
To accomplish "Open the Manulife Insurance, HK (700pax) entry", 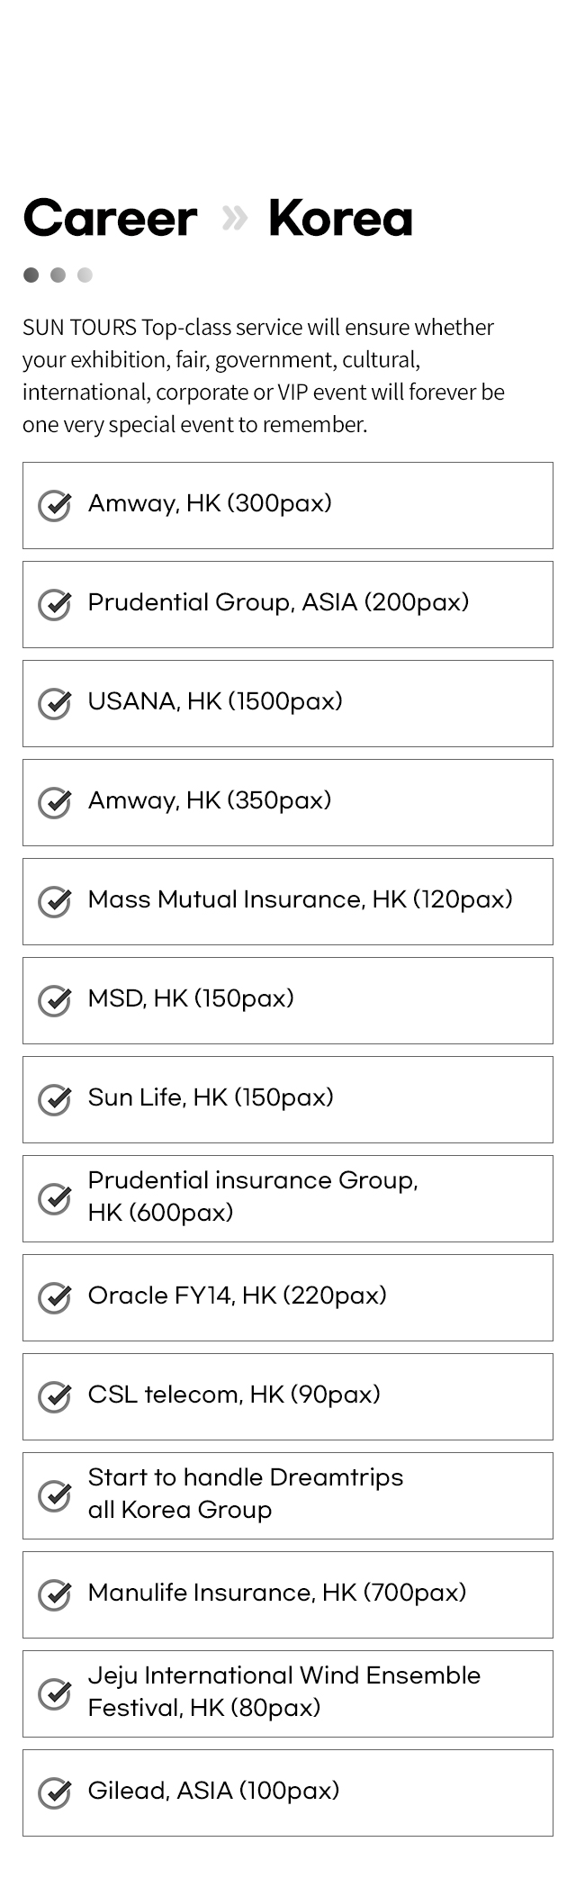I will (x=288, y=1594).
